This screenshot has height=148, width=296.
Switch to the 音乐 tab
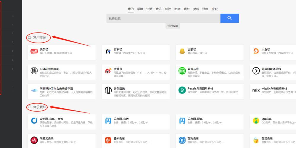(x=159, y=9)
